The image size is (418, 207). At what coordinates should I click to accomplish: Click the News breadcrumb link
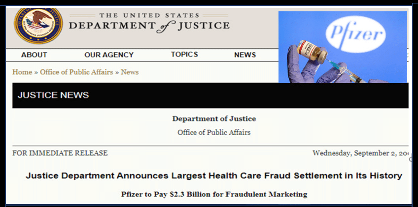[130, 72]
